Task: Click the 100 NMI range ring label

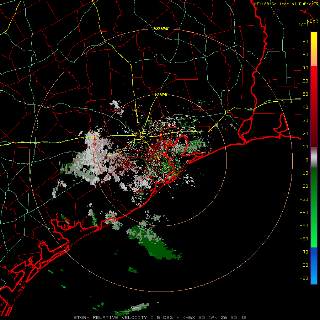Action: tap(161, 28)
